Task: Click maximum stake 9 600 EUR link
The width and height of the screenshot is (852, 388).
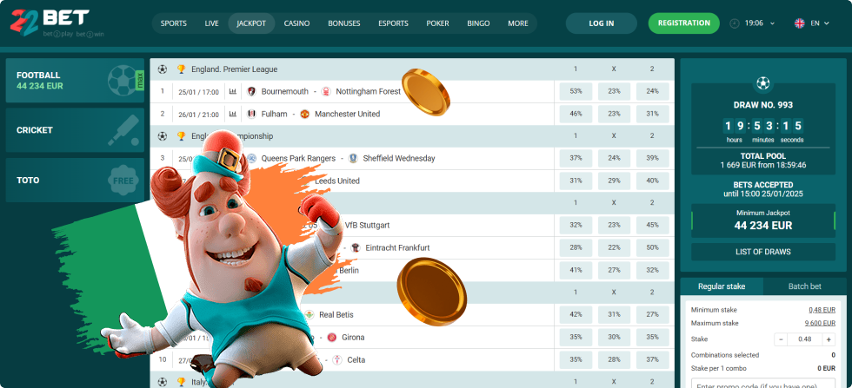Action: click(820, 323)
